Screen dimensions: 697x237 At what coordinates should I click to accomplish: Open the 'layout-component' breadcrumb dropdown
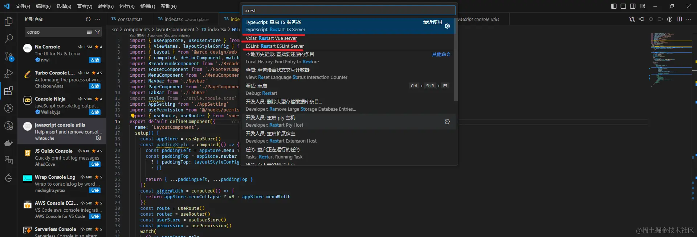tap(175, 29)
